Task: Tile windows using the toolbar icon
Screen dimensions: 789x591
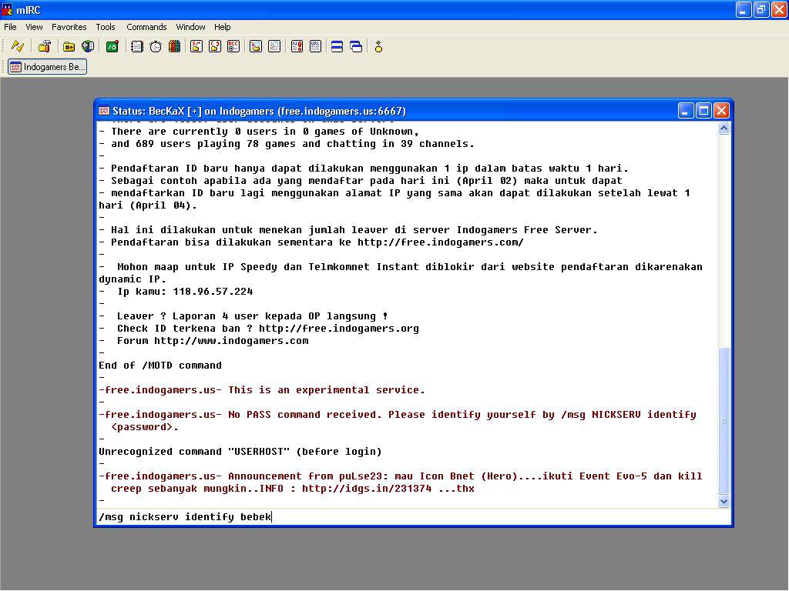Action: click(337, 47)
